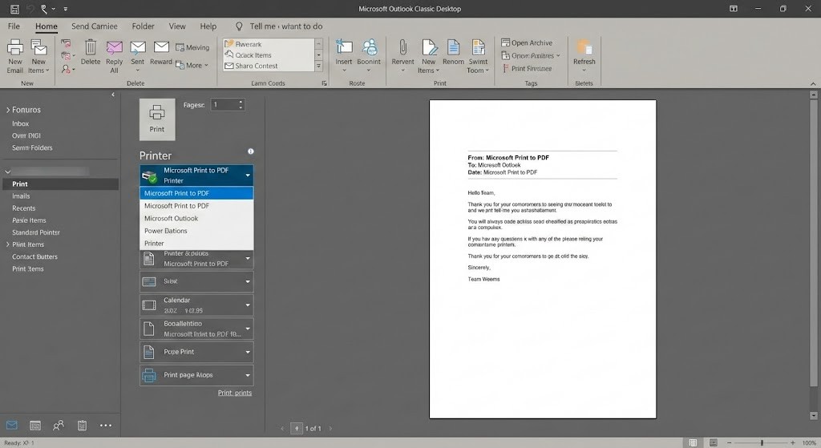Open the Calendar settings dropdown
Screen dimensions: 821x448
pos(196,305)
